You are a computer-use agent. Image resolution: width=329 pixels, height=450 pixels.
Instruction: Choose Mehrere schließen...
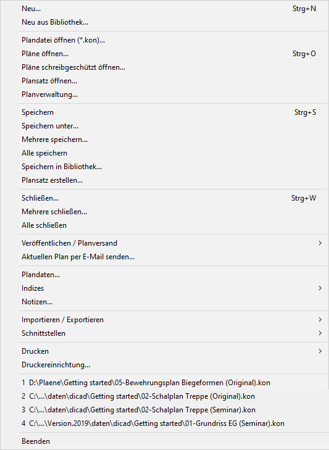173,212
